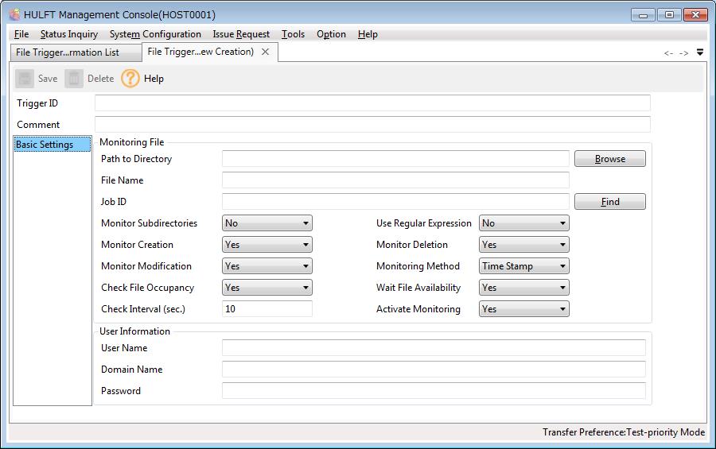Expand the Wait File Availability dropdown
Image resolution: width=716 pixels, height=449 pixels.
click(x=524, y=288)
